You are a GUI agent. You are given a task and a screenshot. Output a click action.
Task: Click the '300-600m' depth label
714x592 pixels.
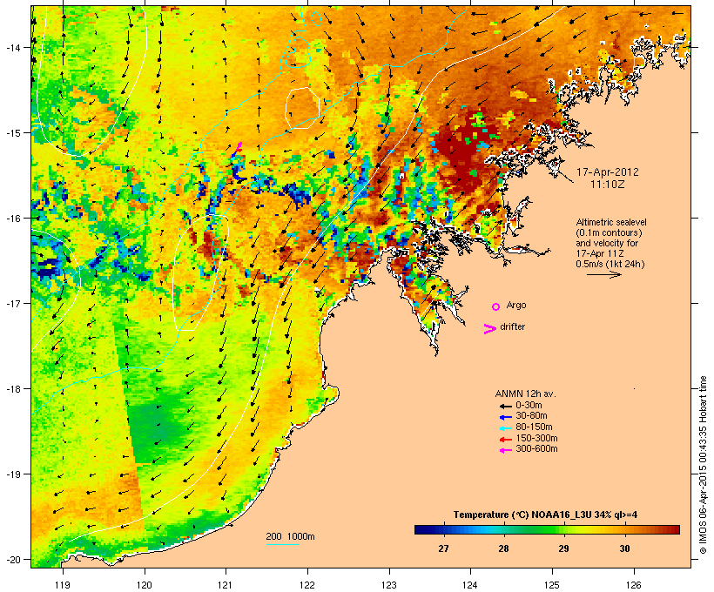point(536,449)
